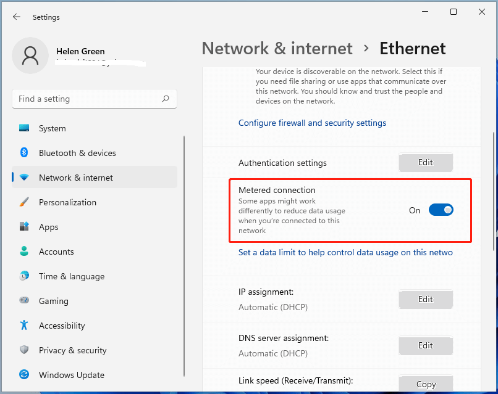
Task: Open Accounts settings
Action: pos(95,252)
